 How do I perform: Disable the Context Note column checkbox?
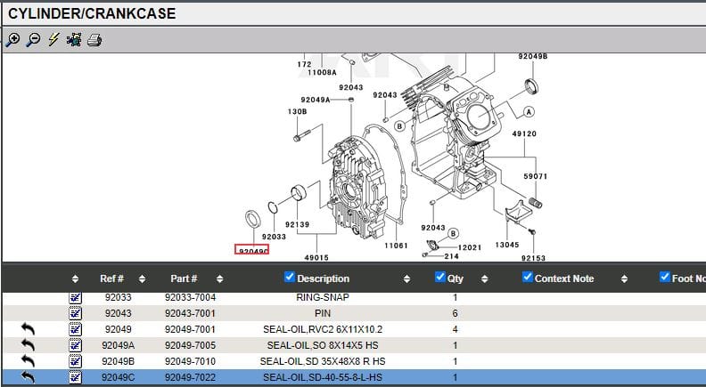[528, 278]
